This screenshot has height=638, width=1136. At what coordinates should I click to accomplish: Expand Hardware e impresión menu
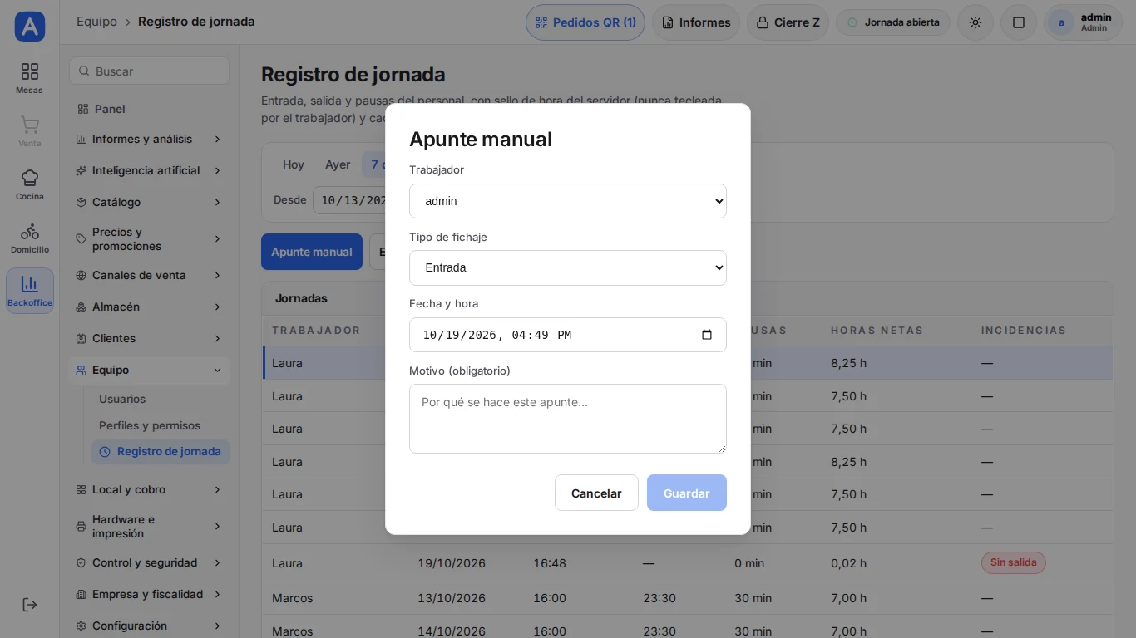pos(149,527)
